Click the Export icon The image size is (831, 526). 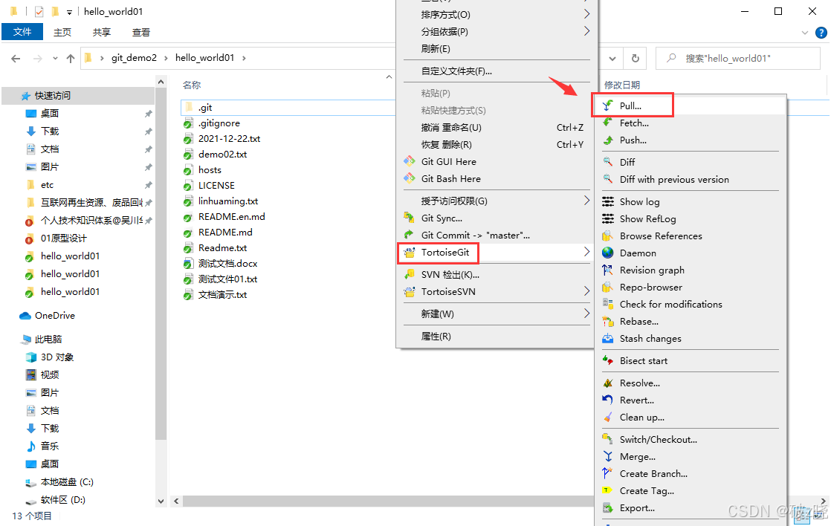coord(608,508)
